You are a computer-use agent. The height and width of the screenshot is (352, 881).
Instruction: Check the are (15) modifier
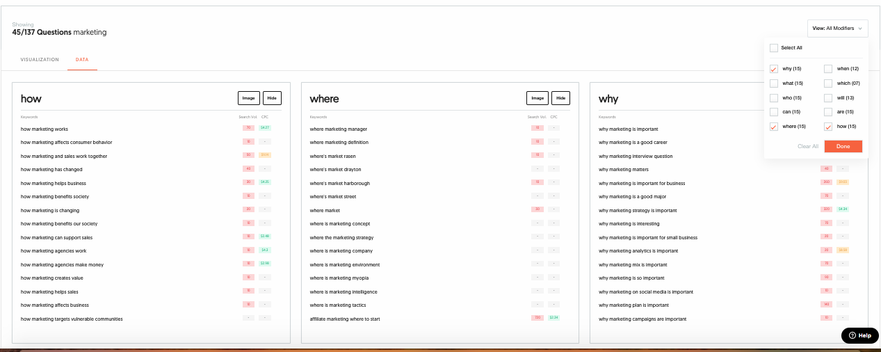(828, 112)
